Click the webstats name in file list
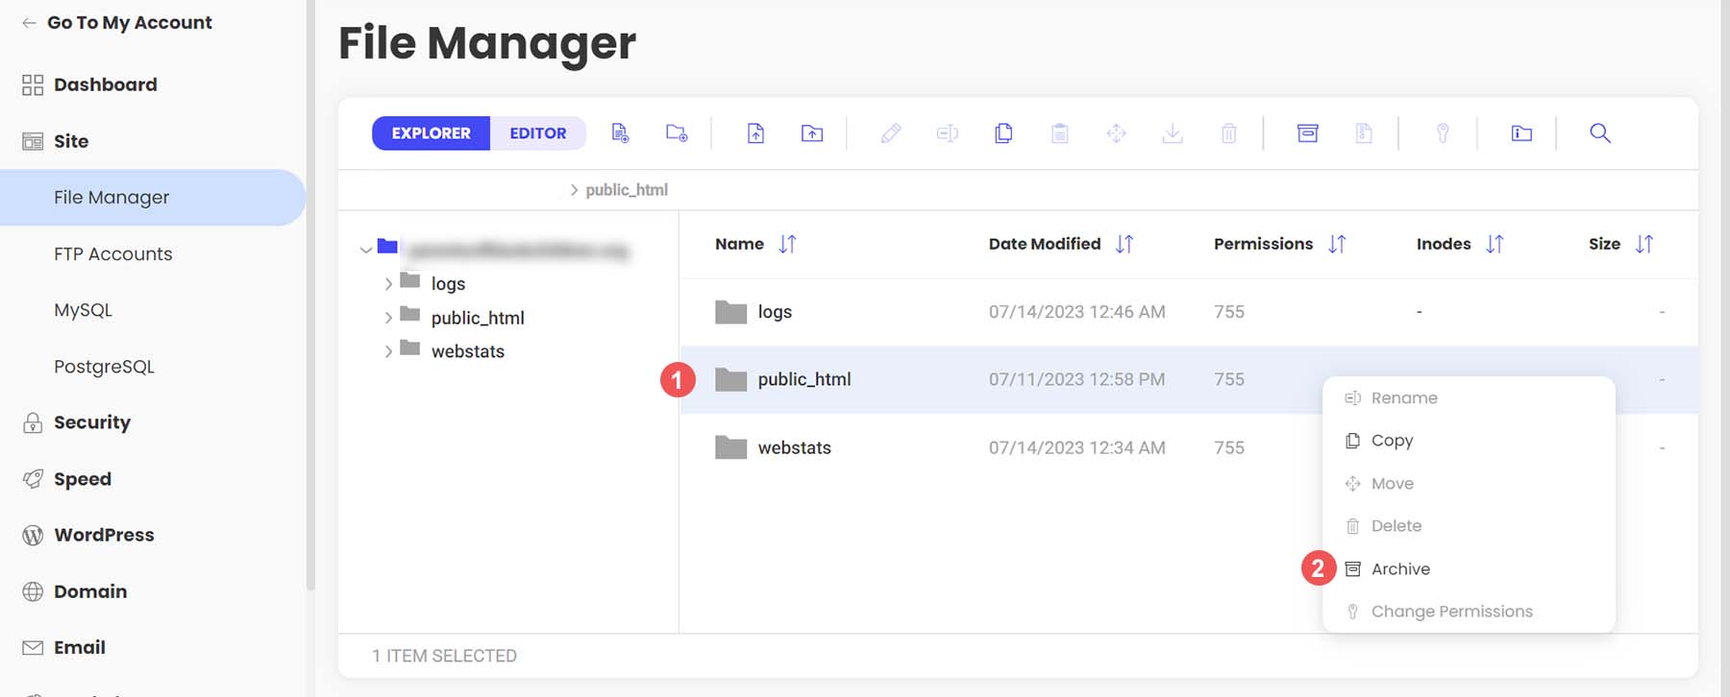 click(794, 447)
